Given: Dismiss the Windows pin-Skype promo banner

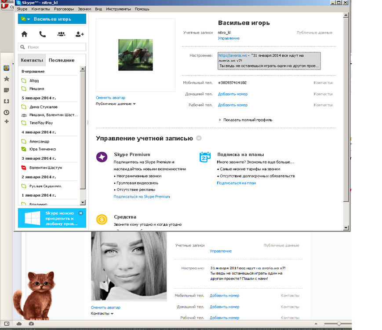Looking at the screenshot, I should pos(81,213).
